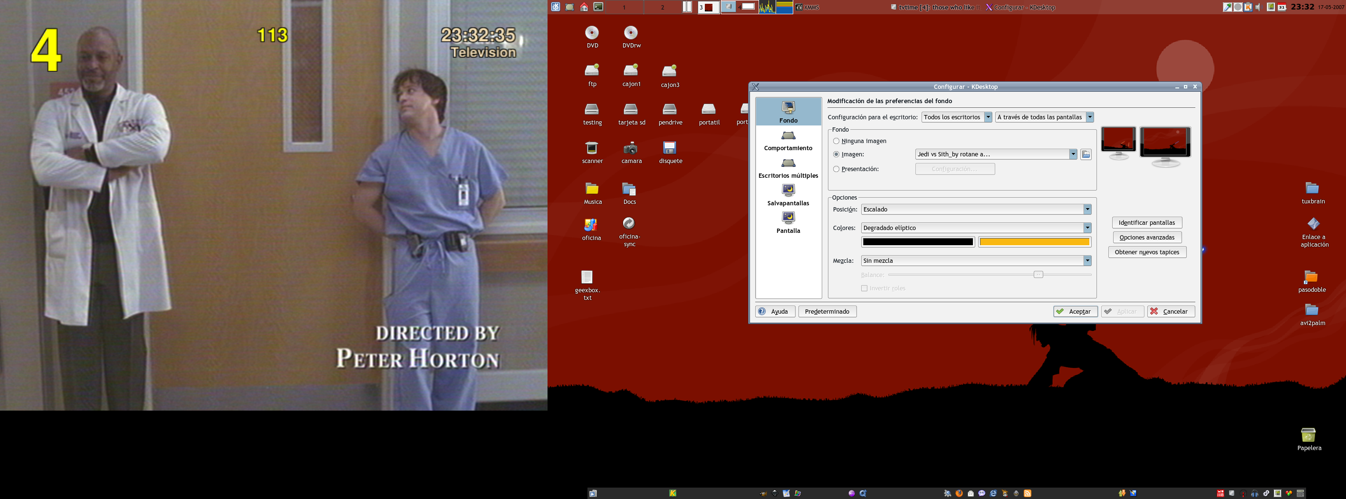Open the Papelera trash icon

[x=1308, y=439]
